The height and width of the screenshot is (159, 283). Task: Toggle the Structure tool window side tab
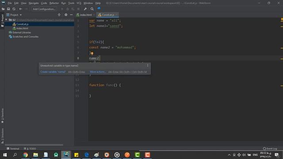pyautogui.click(x=2, y=136)
